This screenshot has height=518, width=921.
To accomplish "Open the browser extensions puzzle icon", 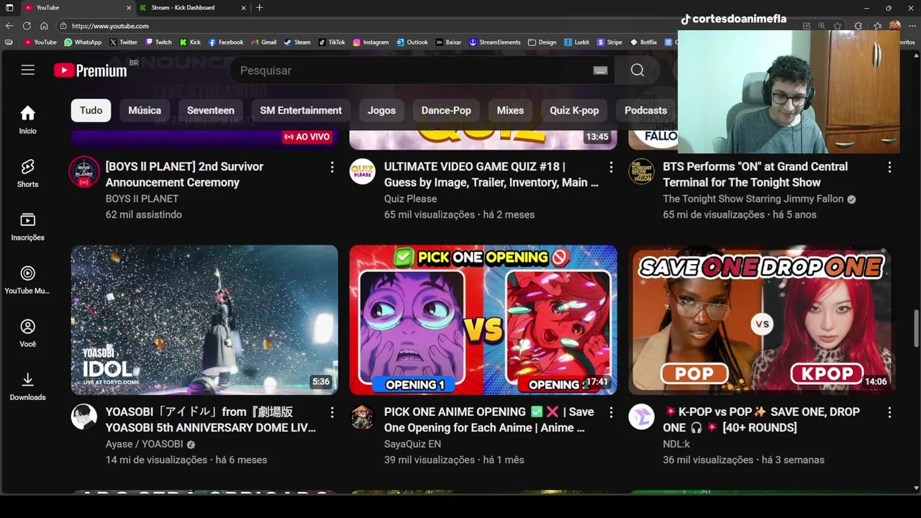I will (858, 26).
